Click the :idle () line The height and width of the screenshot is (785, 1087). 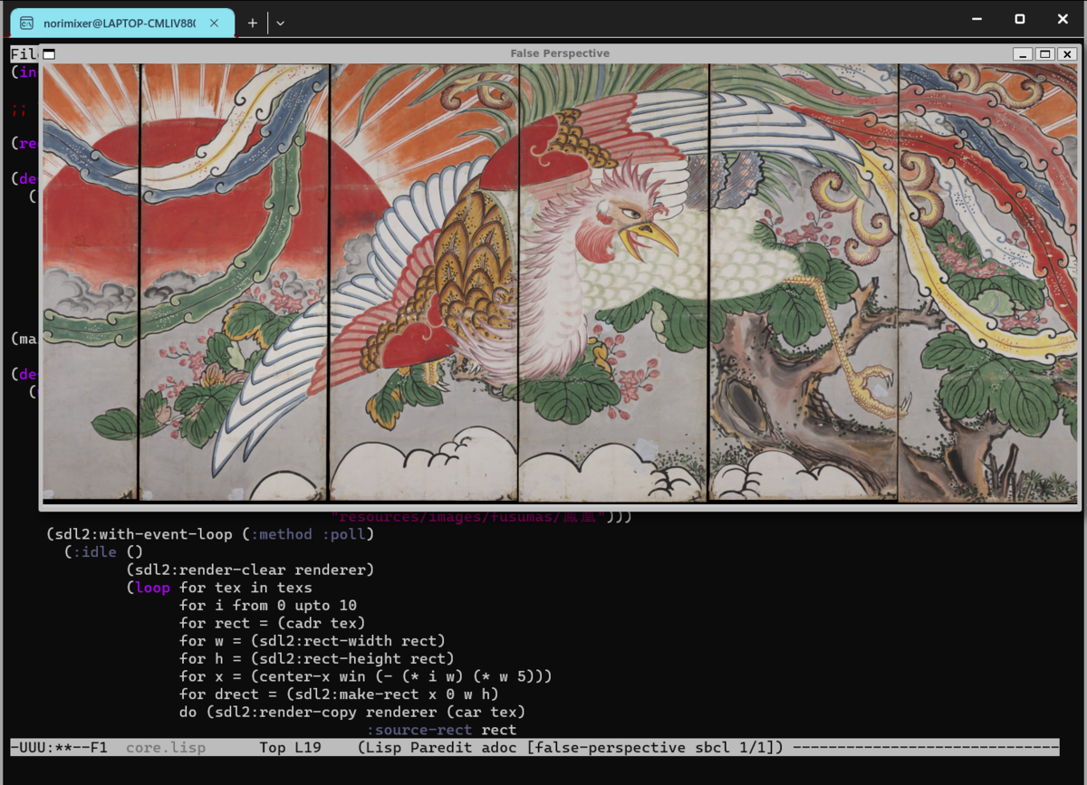pos(103,551)
